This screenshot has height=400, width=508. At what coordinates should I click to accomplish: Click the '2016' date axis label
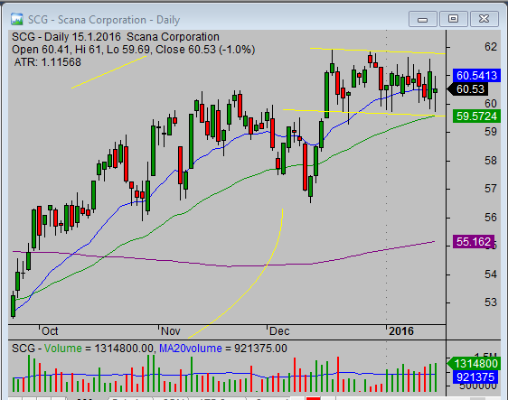point(401,331)
